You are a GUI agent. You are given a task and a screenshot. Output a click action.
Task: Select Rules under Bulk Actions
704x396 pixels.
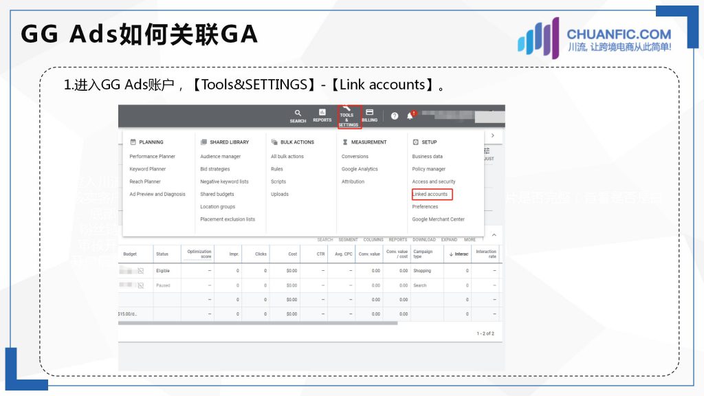(x=277, y=169)
